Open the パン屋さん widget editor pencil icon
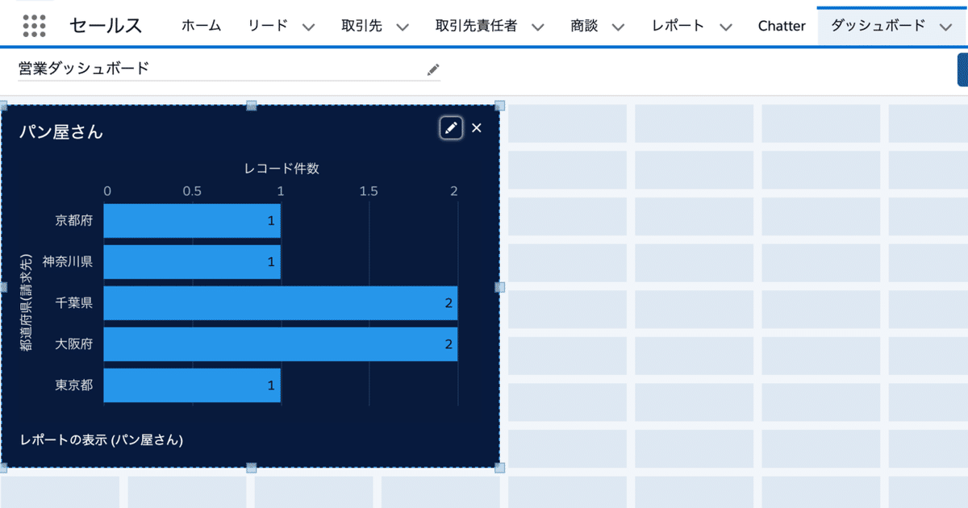Image resolution: width=968 pixels, height=508 pixels. pyautogui.click(x=451, y=128)
